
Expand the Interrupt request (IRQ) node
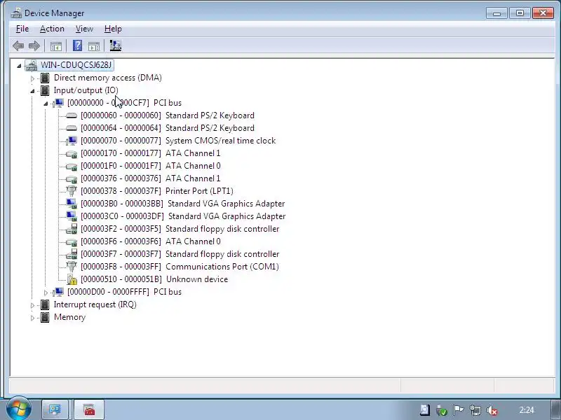point(32,305)
